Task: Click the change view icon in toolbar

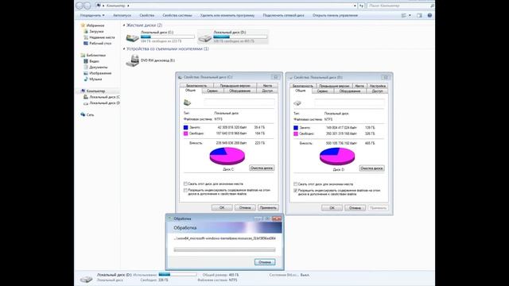Action: tap(404, 15)
